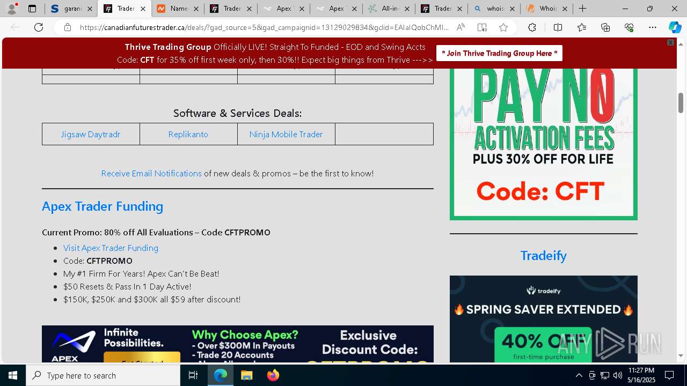This screenshot has height=386, width=687.
Task: Open the Replikanto deal link
Action: coord(188,134)
